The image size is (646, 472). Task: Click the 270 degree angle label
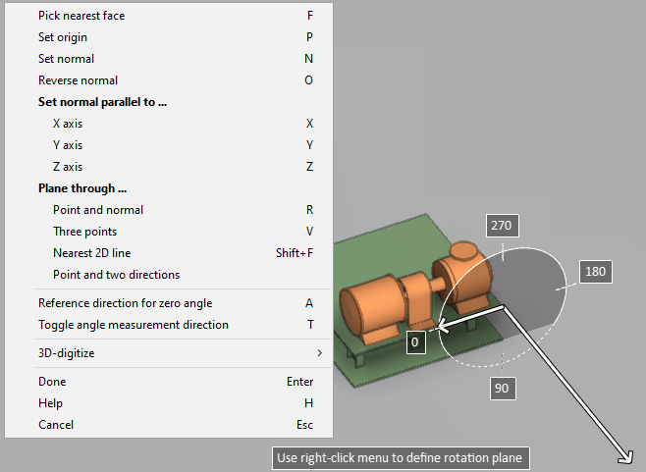click(x=501, y=225)
